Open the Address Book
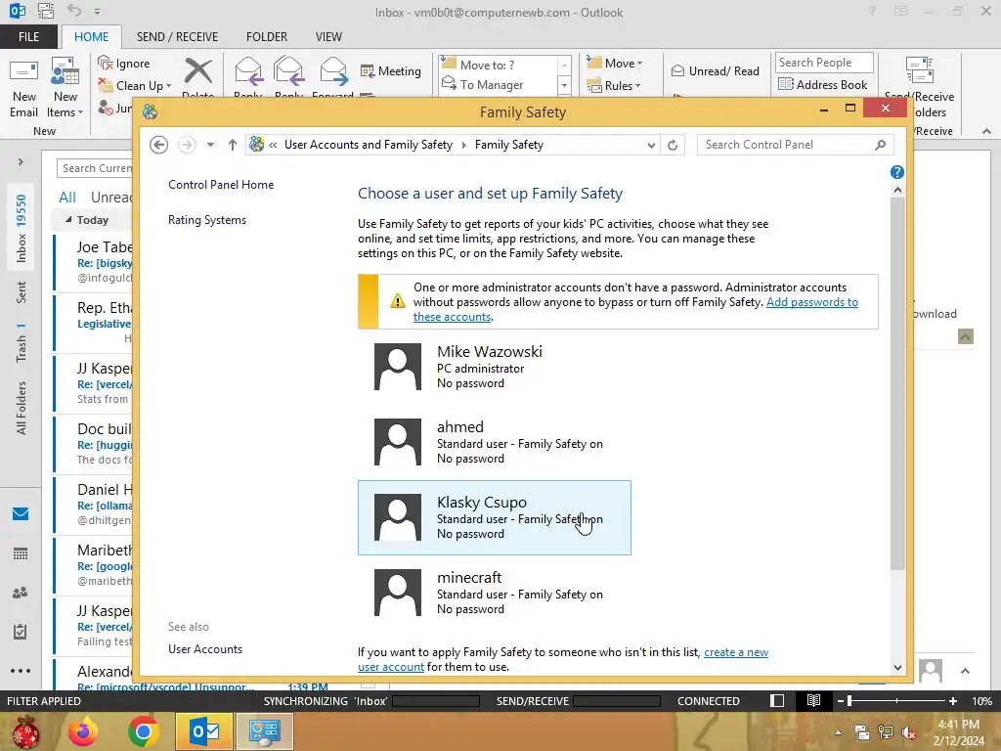The image size is (1001, 751). click(823, 85)
